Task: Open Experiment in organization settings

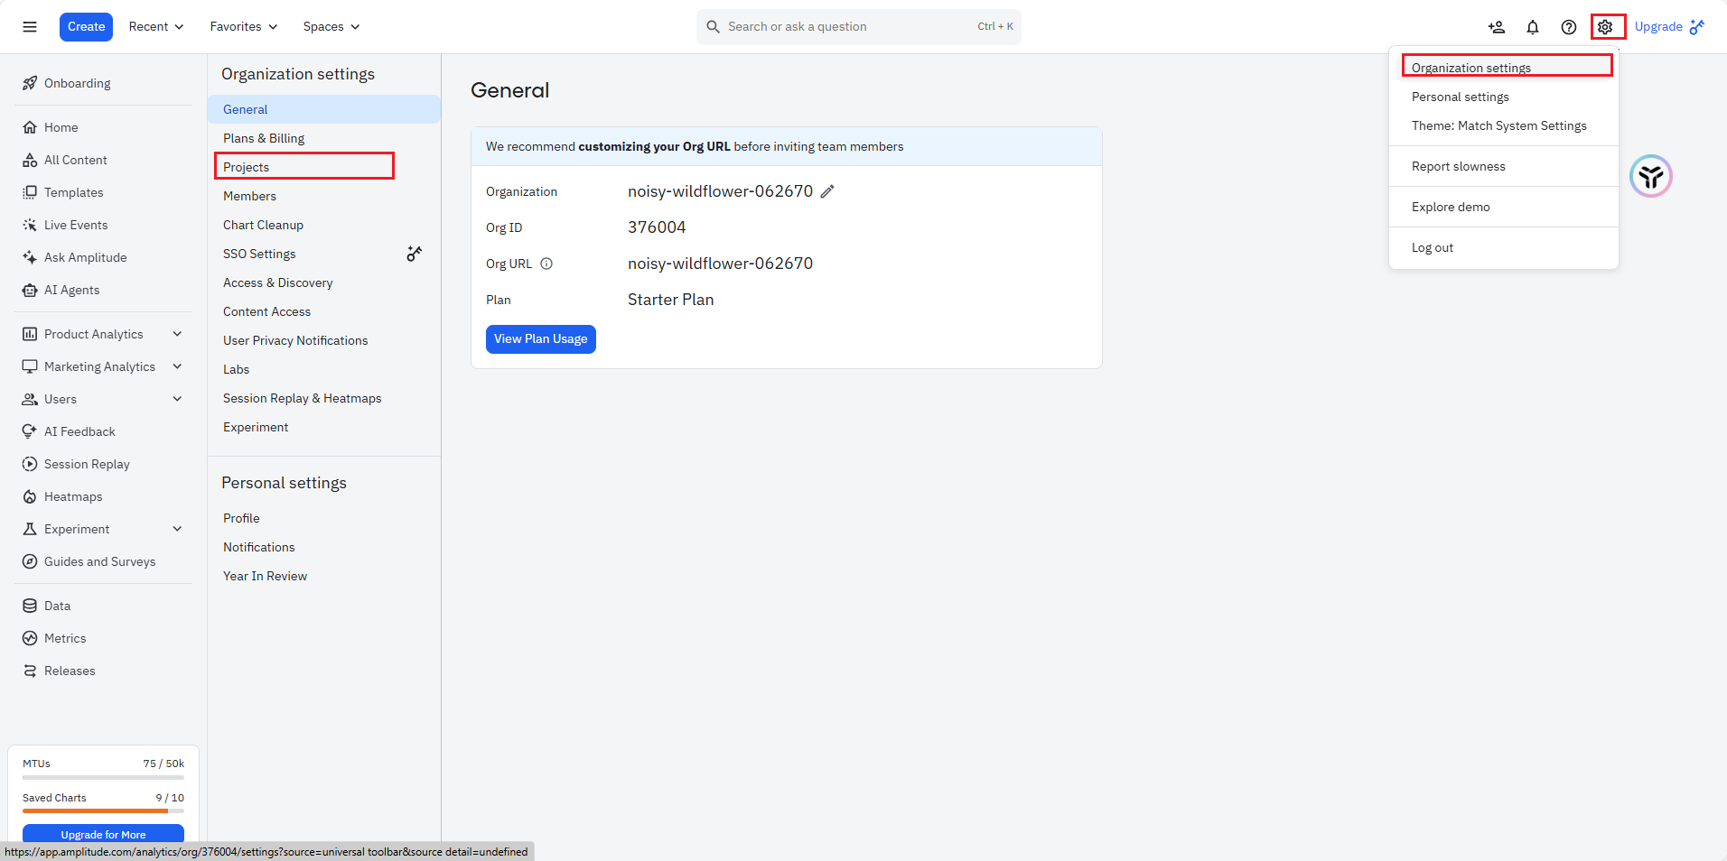Action: [324, 427]
